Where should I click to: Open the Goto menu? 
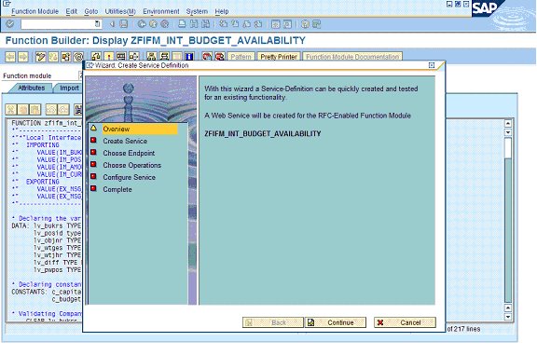[x=91, y=11]
